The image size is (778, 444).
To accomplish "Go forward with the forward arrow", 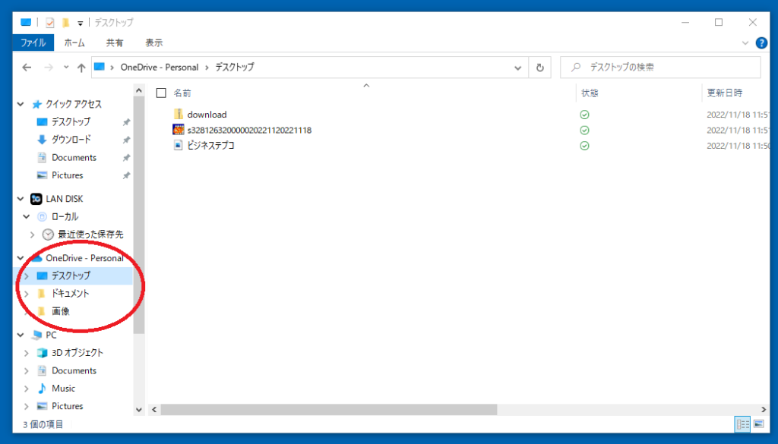I will (x=48, y=68).
